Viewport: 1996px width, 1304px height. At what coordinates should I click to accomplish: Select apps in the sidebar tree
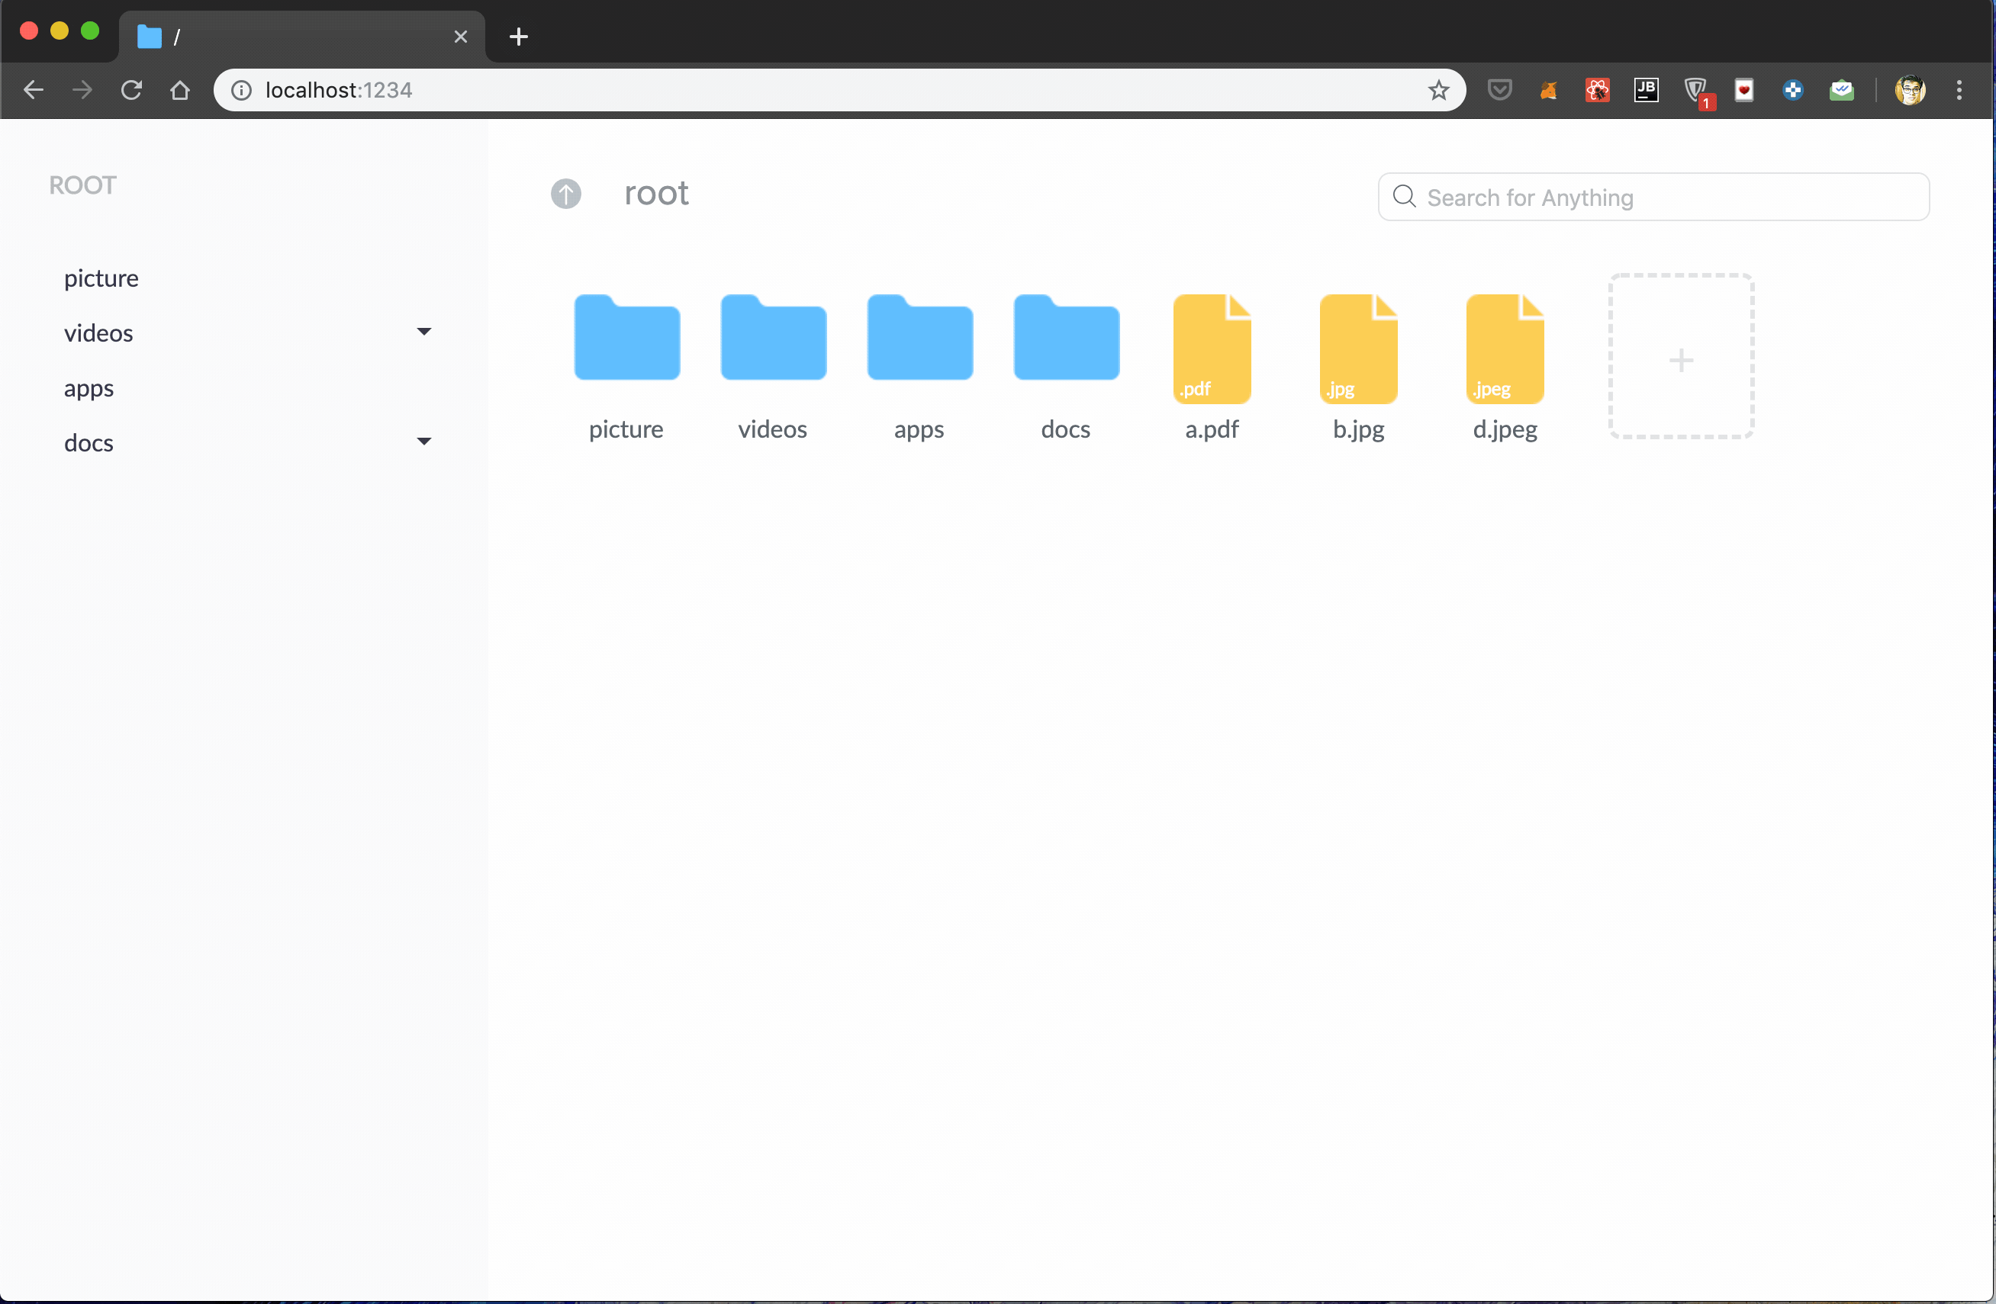(x=89, y=388)
